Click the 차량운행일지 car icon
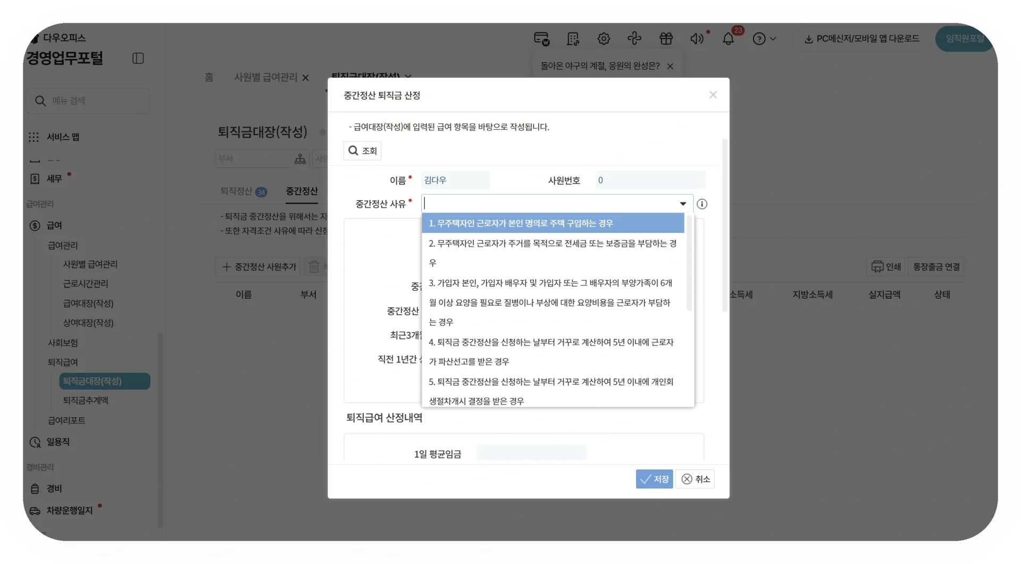The width and height of the screenshot is (1021, 564). (35, 511)
